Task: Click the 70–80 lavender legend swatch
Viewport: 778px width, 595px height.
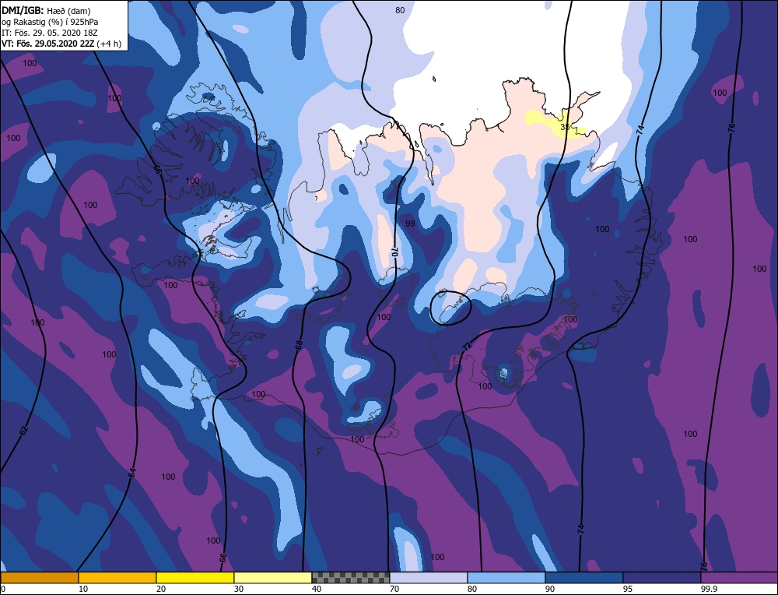Action: tap(429, 578)
